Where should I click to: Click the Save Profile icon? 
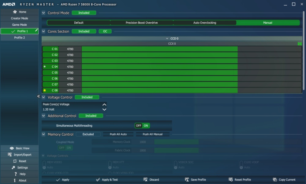click(187, 179)
